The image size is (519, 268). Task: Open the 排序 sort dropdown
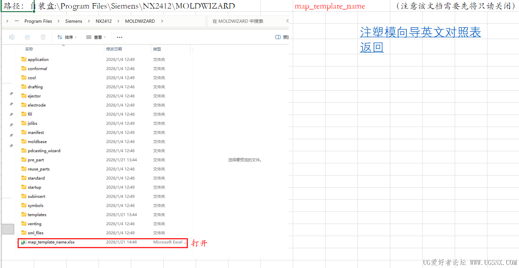point(67,37)
